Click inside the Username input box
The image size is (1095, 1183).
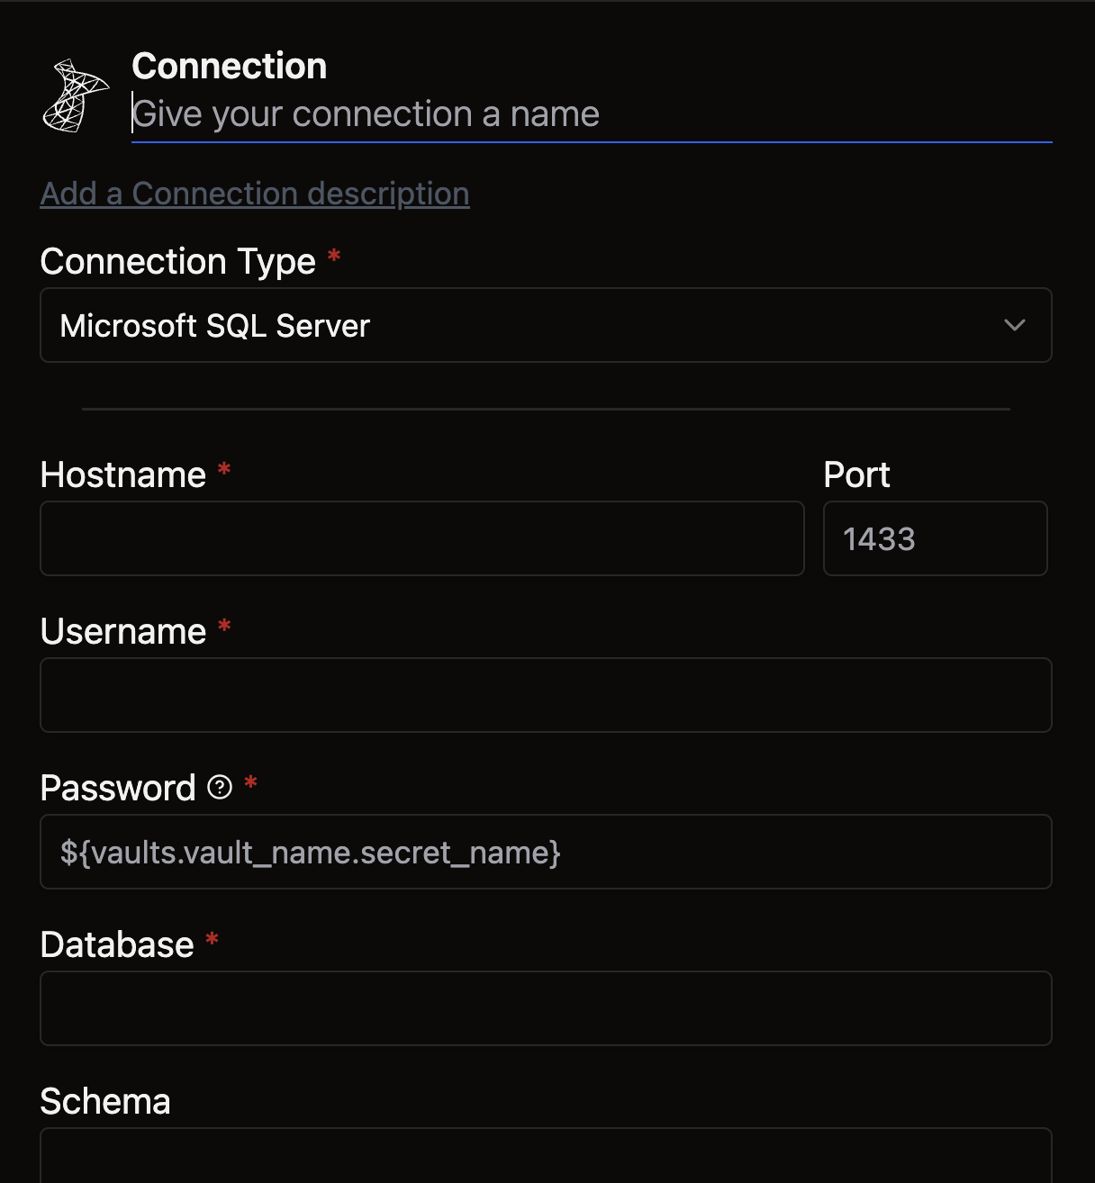[x=546, y=695]
